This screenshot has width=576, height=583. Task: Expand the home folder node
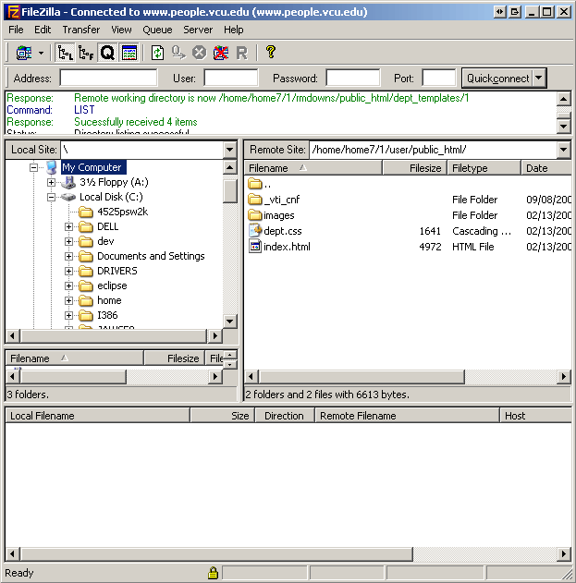click(68, 300)
